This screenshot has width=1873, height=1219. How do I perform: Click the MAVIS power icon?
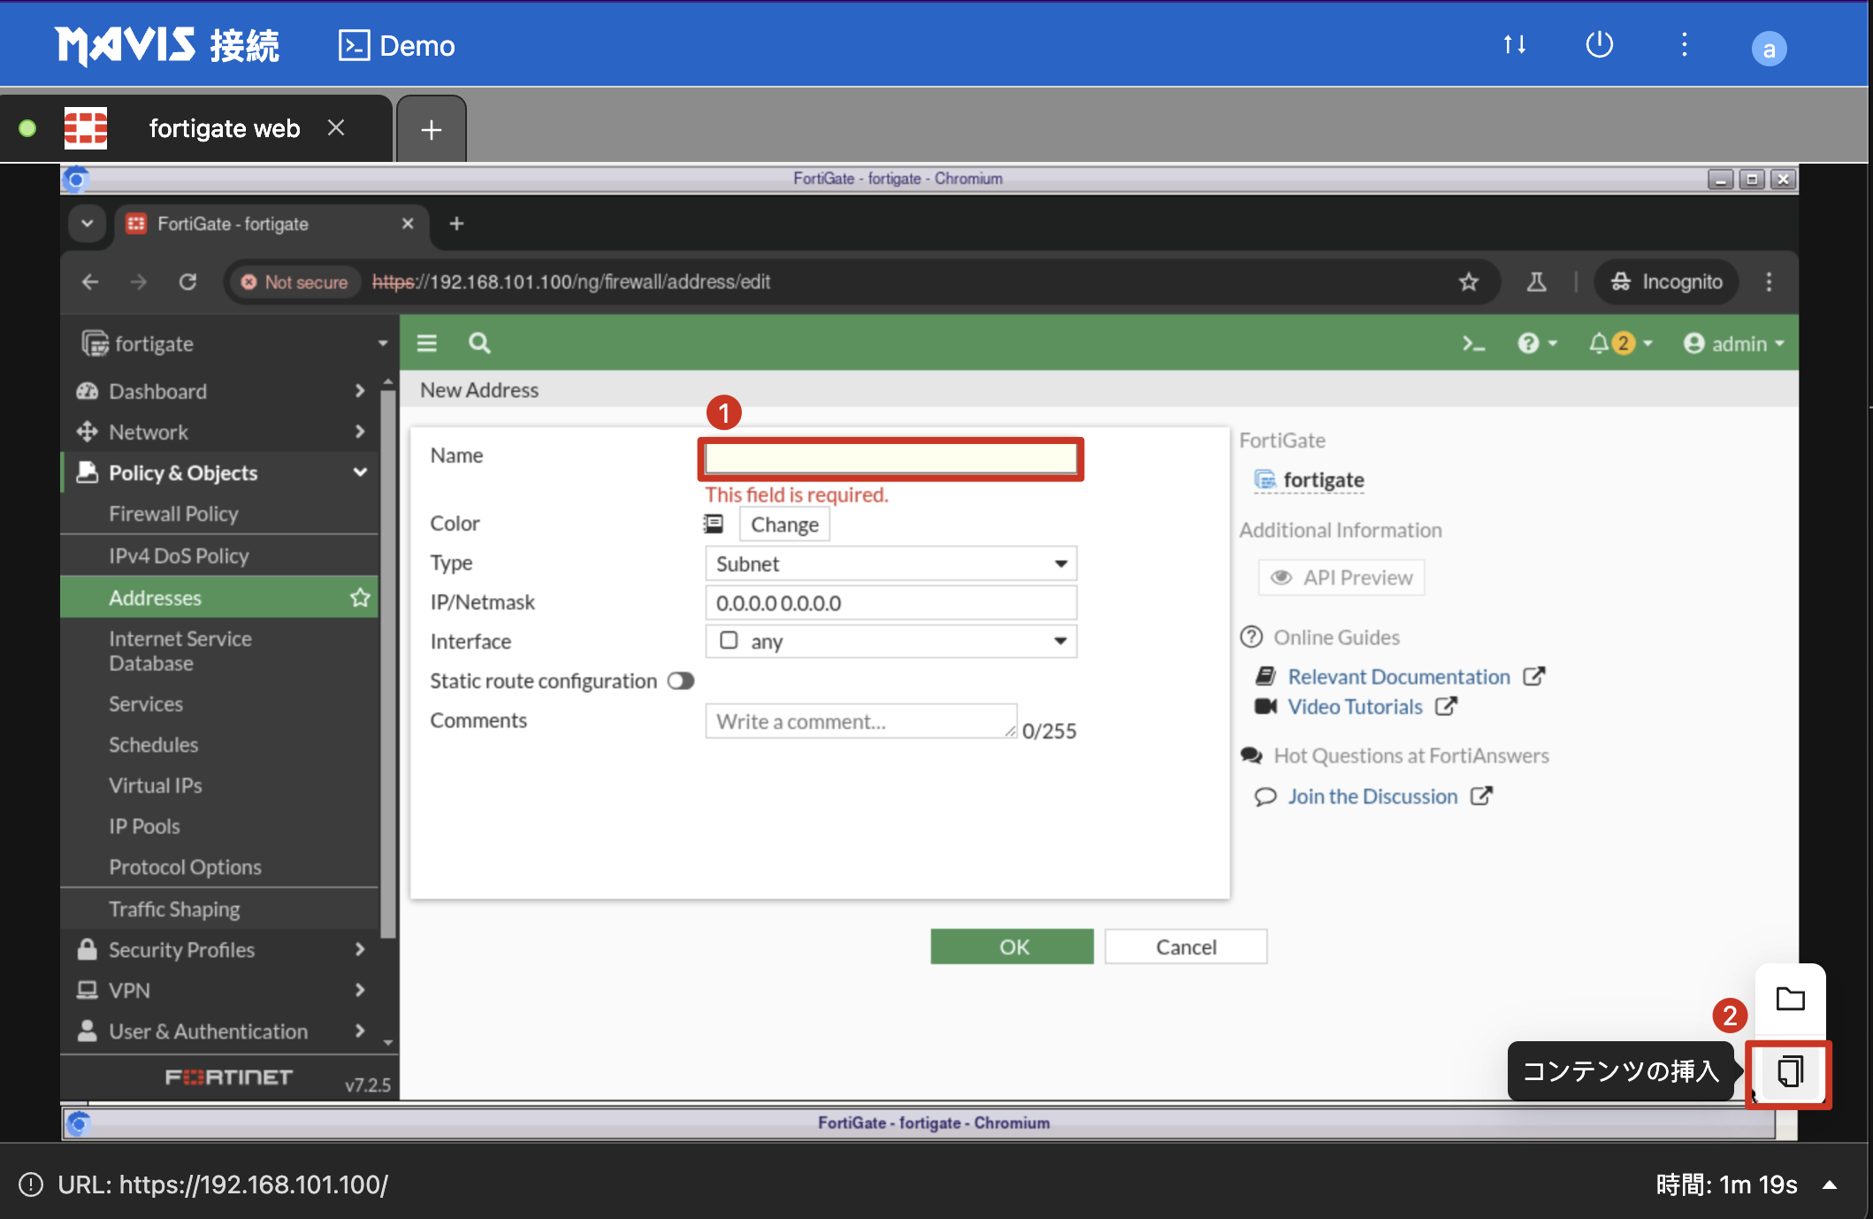pyautogui.click(x=1599, y=44)
